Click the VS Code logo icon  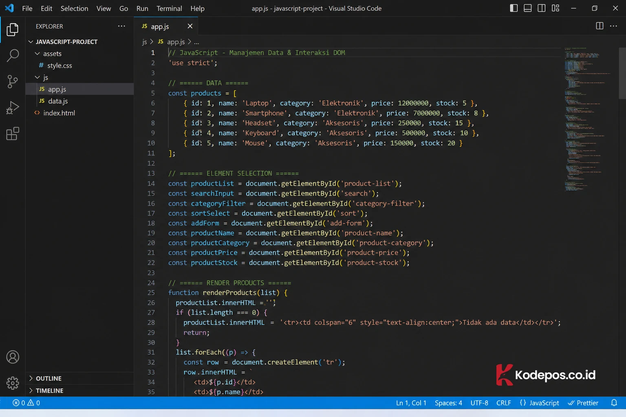pyautogui.click(x=9, y=8)
